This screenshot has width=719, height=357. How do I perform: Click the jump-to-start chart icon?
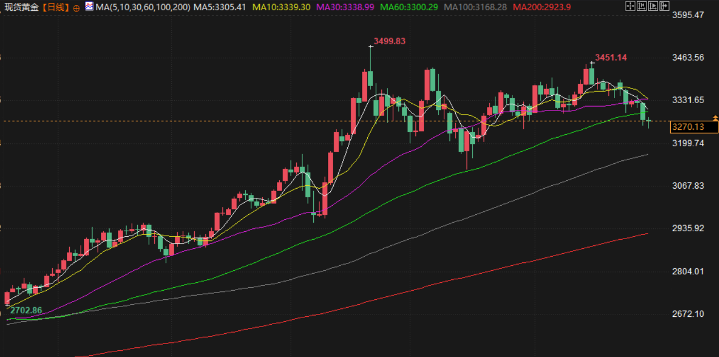click(641, 6)
